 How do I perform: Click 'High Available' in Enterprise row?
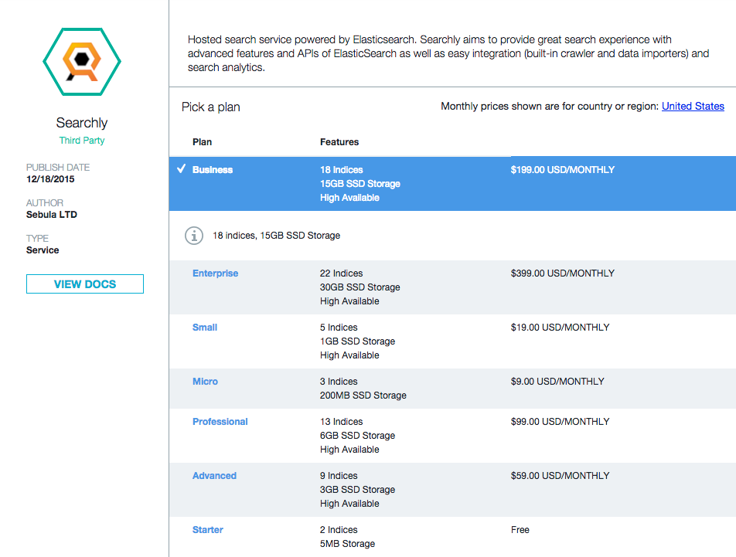click(x=349, y=301)
